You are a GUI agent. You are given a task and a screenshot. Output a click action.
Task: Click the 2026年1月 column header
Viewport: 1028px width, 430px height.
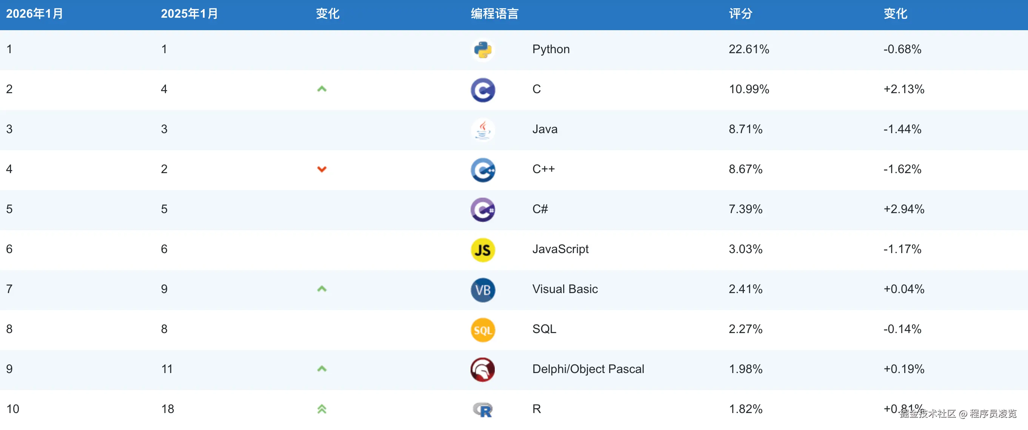(34, 14)
